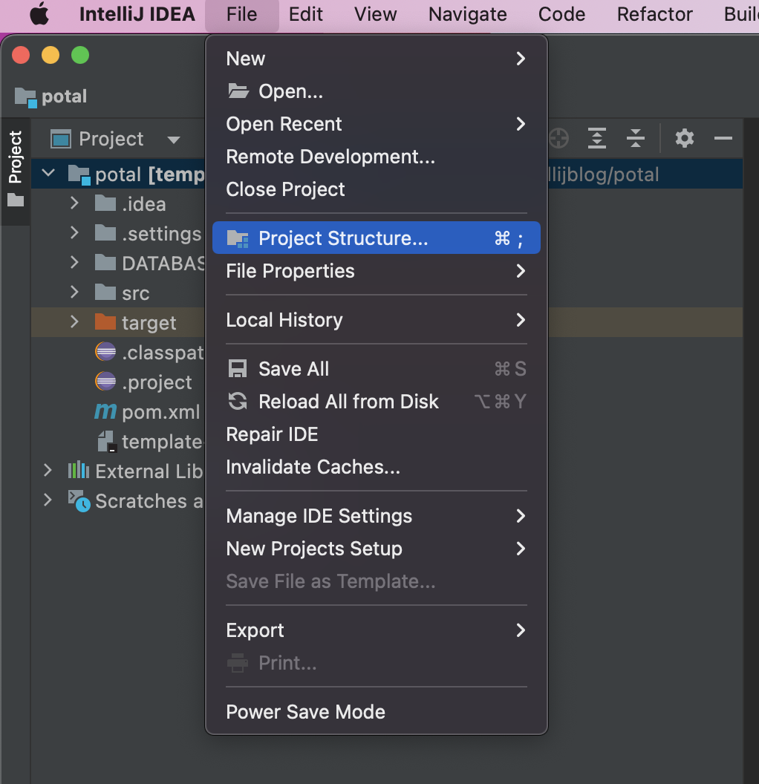Image resolution: width=759 pixels, height=784 pixels.
Task: Click the Expand All toolbar icon
Action: click(x=597, y=138)
